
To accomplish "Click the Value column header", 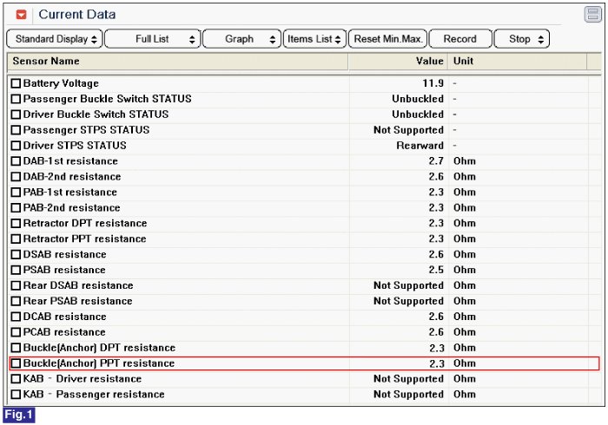I will point(398,62).
